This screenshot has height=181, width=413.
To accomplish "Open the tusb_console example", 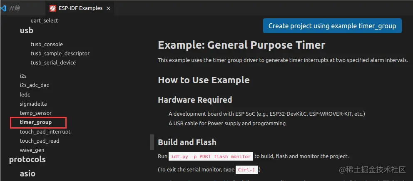I will 47,44.
